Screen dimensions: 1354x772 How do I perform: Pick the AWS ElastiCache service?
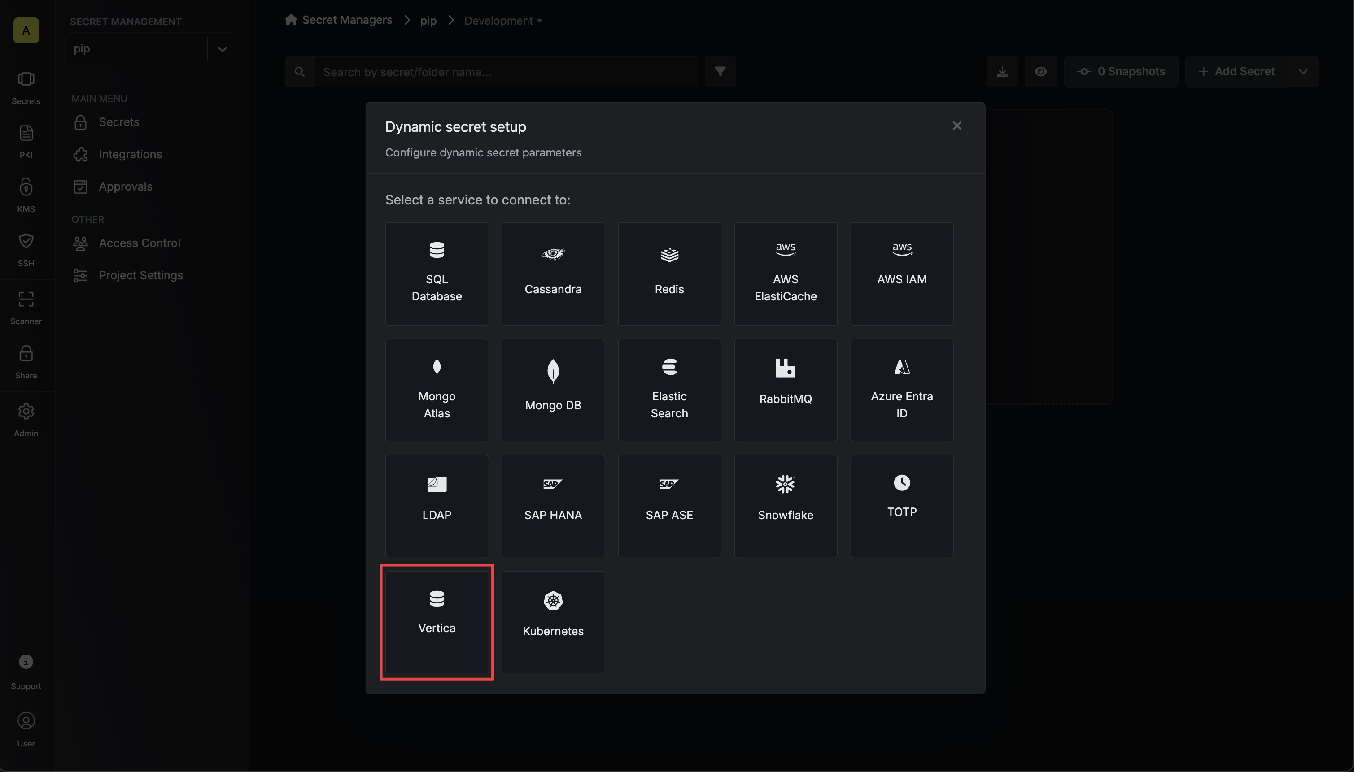785,273
